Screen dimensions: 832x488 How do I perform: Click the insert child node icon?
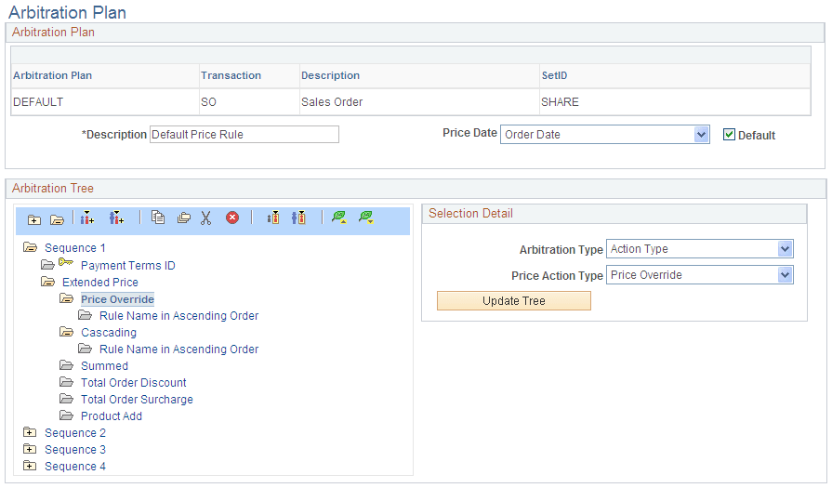[116, 218]
